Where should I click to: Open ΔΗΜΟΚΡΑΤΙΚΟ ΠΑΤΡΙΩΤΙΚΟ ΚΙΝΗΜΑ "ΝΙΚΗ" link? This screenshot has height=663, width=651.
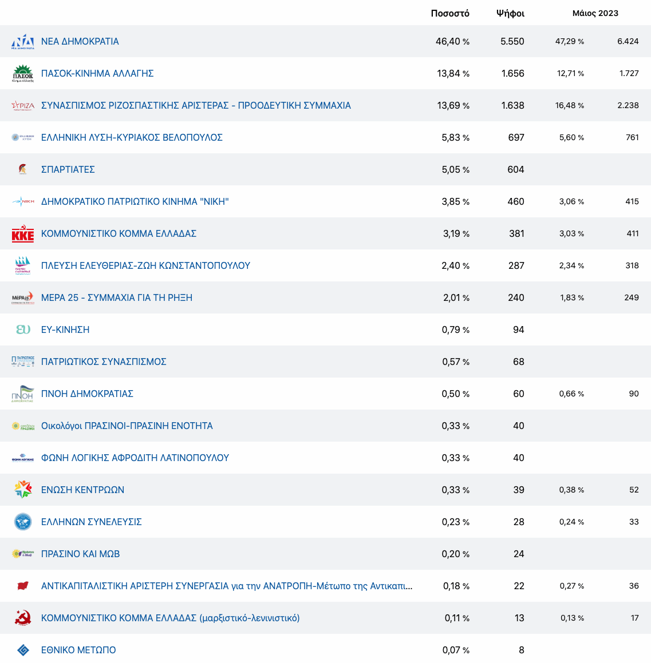pos(135,202)
